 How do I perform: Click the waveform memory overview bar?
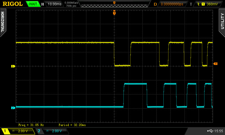point(114,4)
